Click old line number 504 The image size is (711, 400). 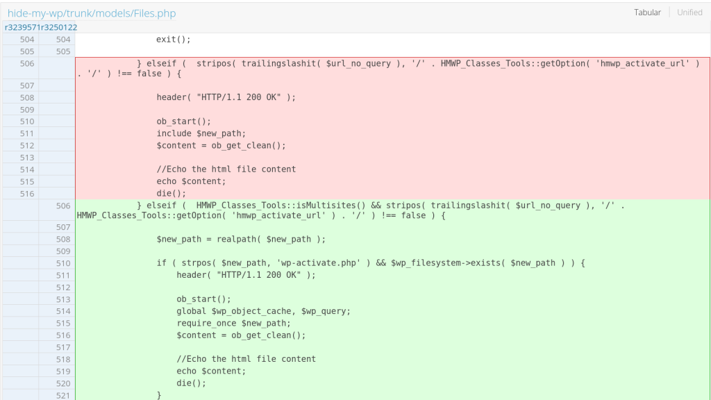(27, 40)
